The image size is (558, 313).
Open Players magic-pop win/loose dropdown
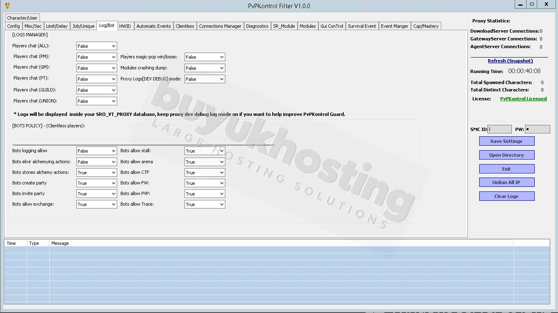pos(205,57)
